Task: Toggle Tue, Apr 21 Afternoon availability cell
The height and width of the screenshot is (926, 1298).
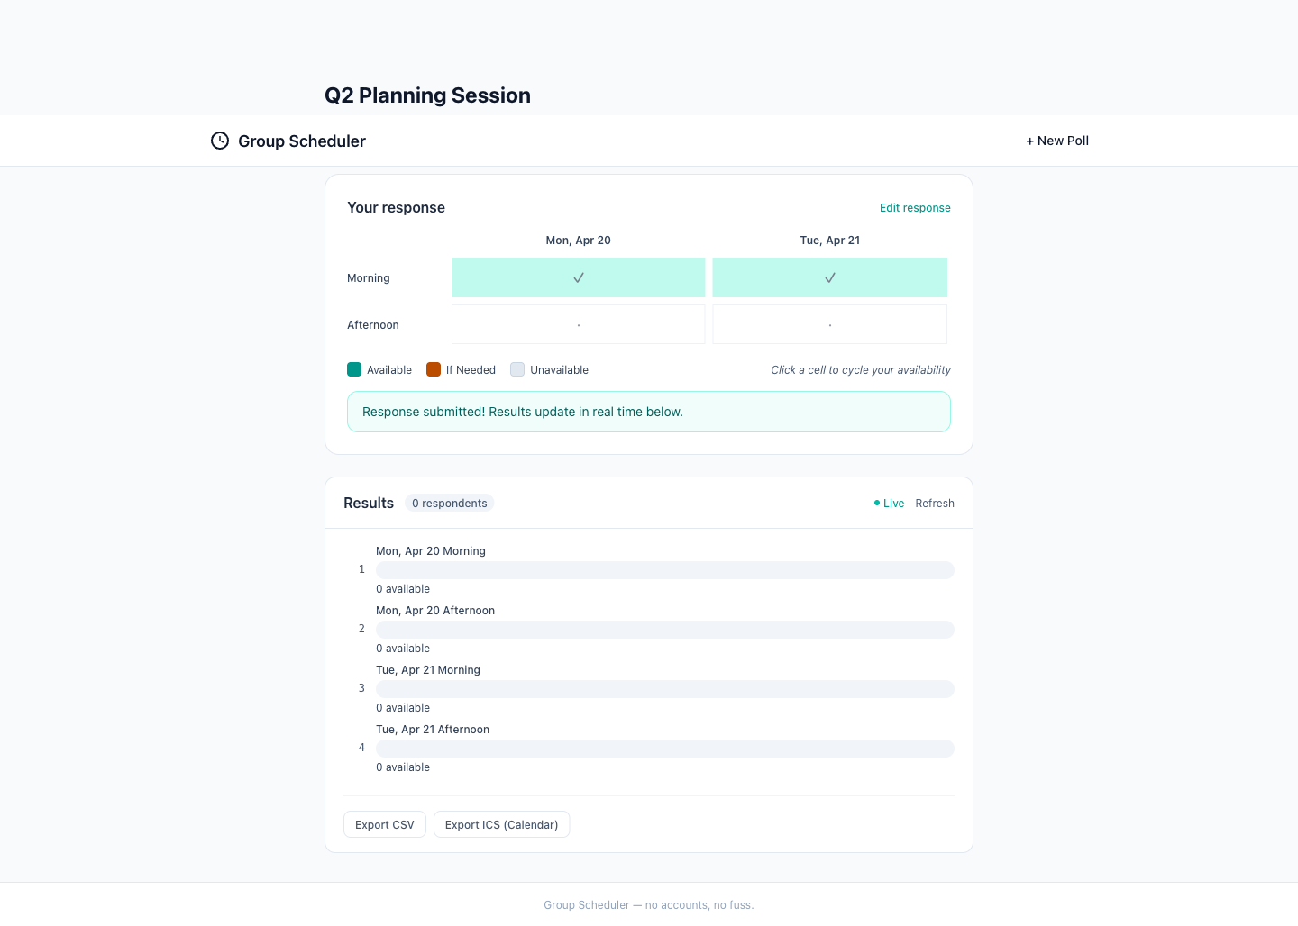Action: pos(829,324)
